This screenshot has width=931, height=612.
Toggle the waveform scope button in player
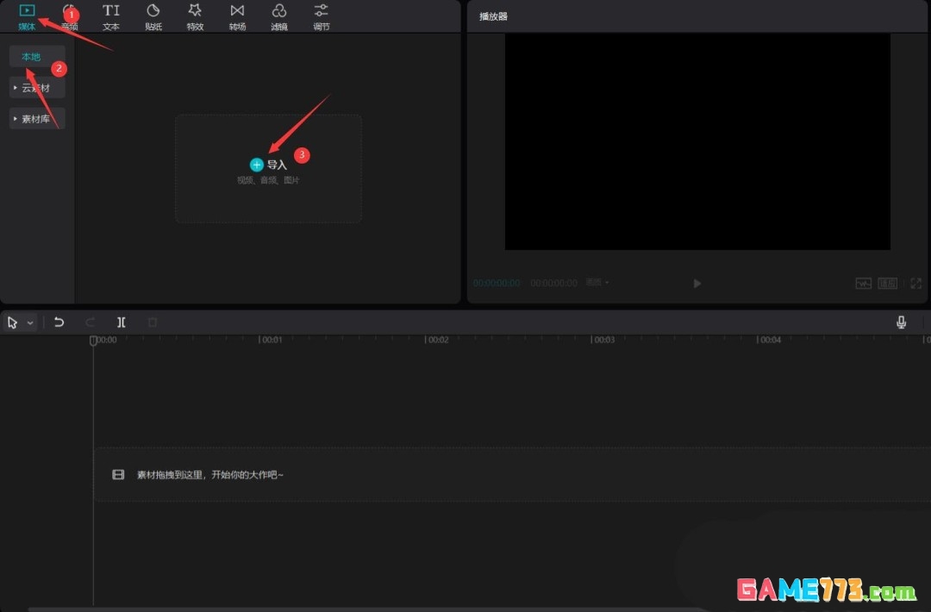863,283
